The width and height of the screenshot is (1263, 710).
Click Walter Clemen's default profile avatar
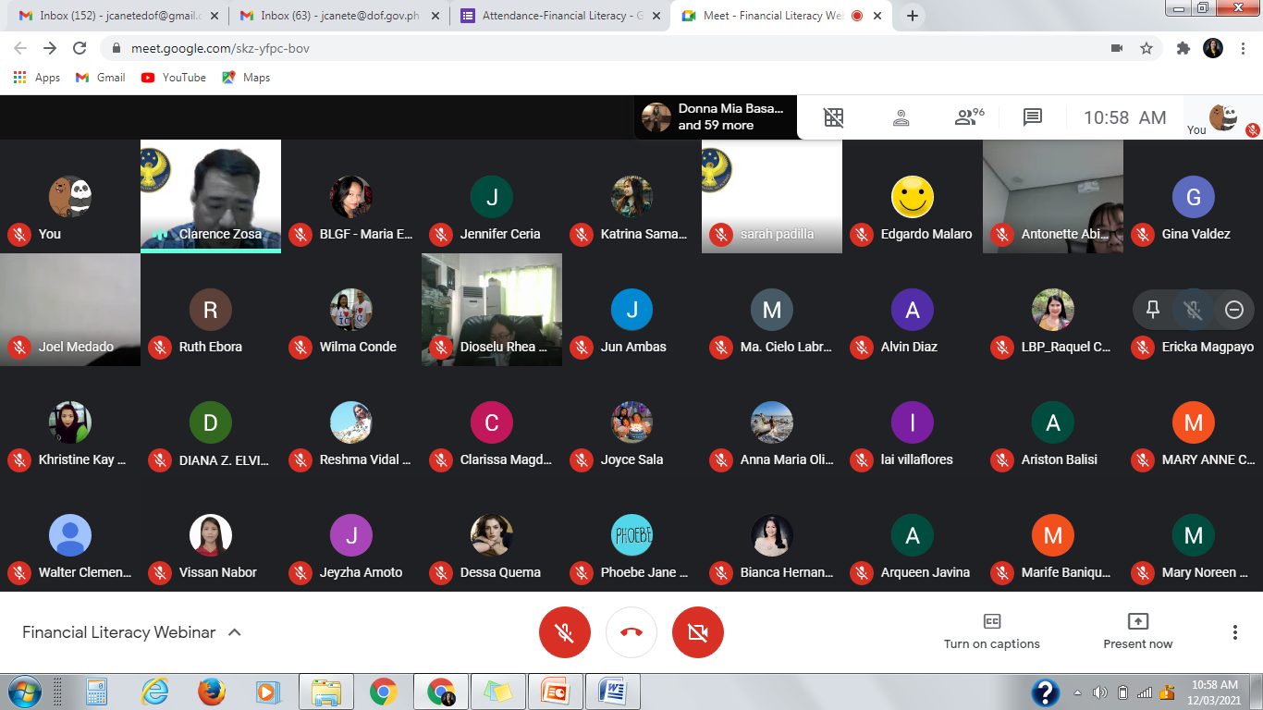[70, 535]
